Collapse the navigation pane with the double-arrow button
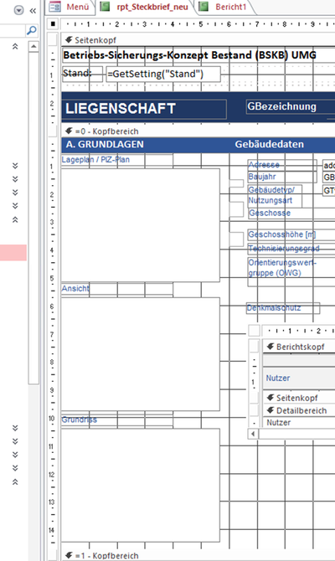Image resolution: width=335 pixels, height=561 pixels. (33, 11)
